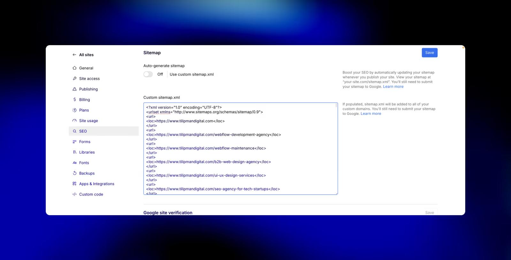Click the Sitemap section heading

(x=152, y=53)
